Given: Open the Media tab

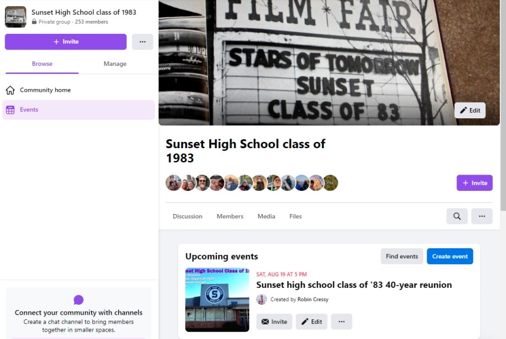Looking at the screenshot, I should point(266,216).
